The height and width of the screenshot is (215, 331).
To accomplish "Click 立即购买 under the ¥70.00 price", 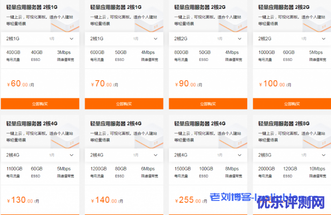I will pos(124,104).
